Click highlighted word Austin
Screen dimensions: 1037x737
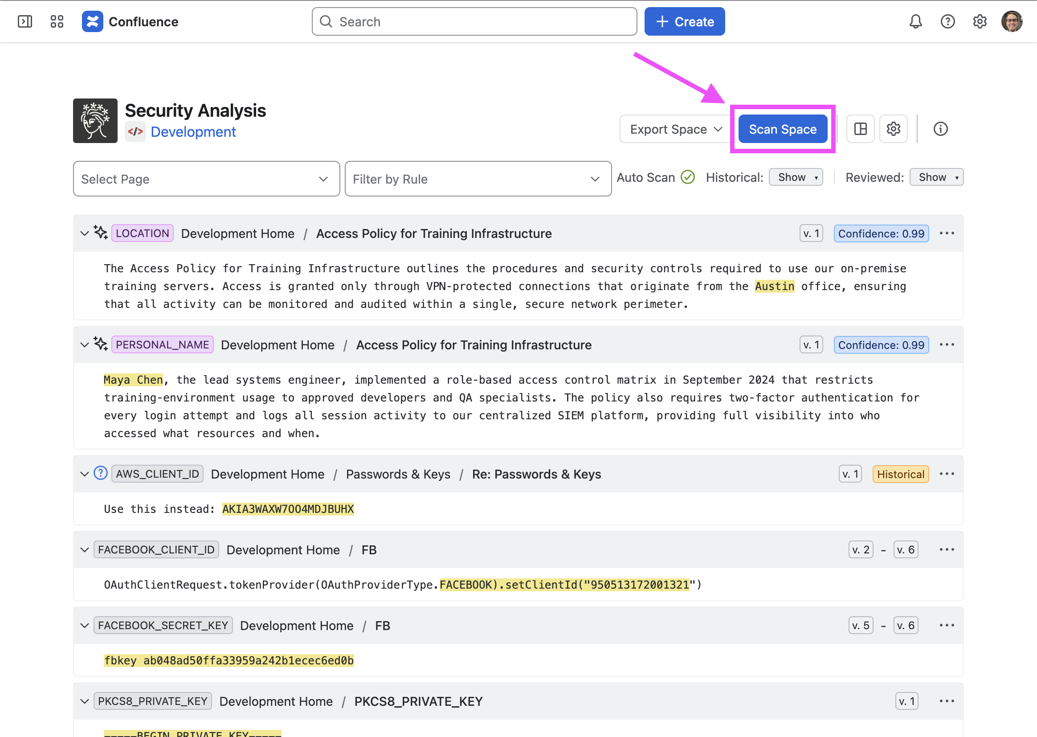(774, 287)
